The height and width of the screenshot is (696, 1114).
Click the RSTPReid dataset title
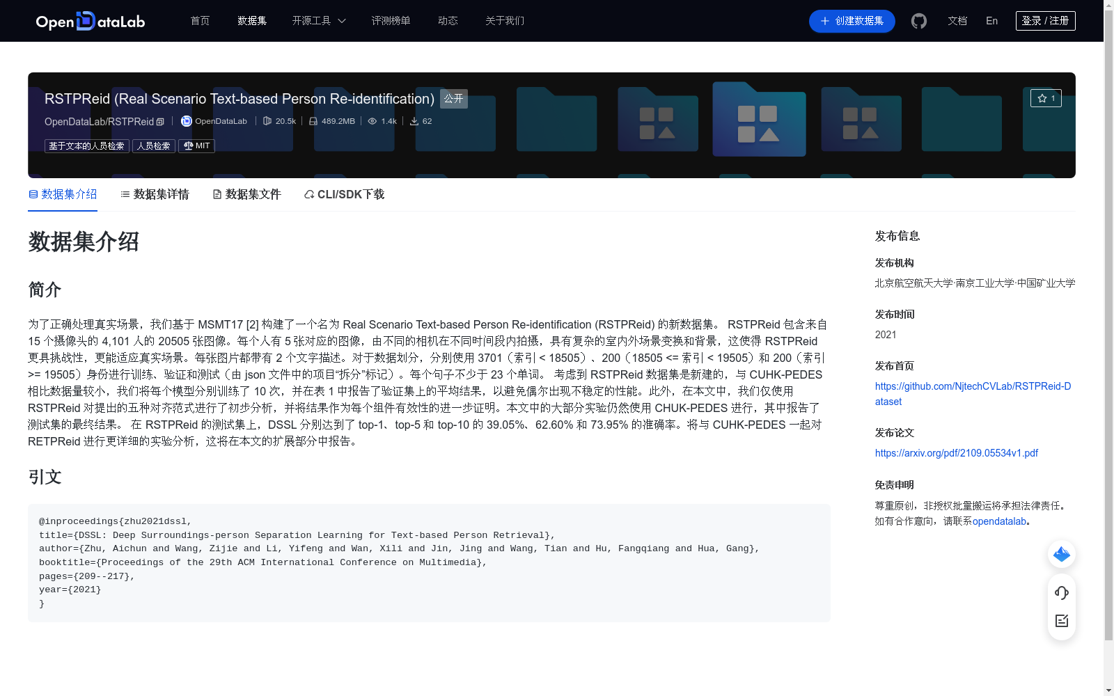pos(240,99)
